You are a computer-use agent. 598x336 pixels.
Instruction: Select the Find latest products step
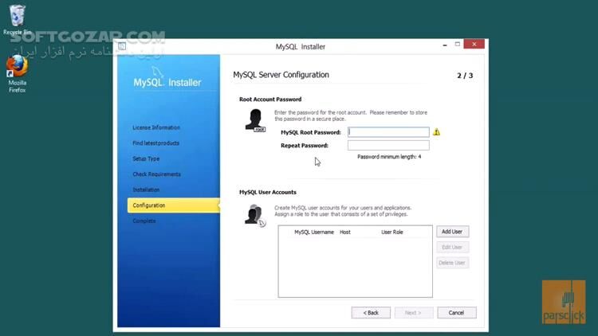[155, 143]
